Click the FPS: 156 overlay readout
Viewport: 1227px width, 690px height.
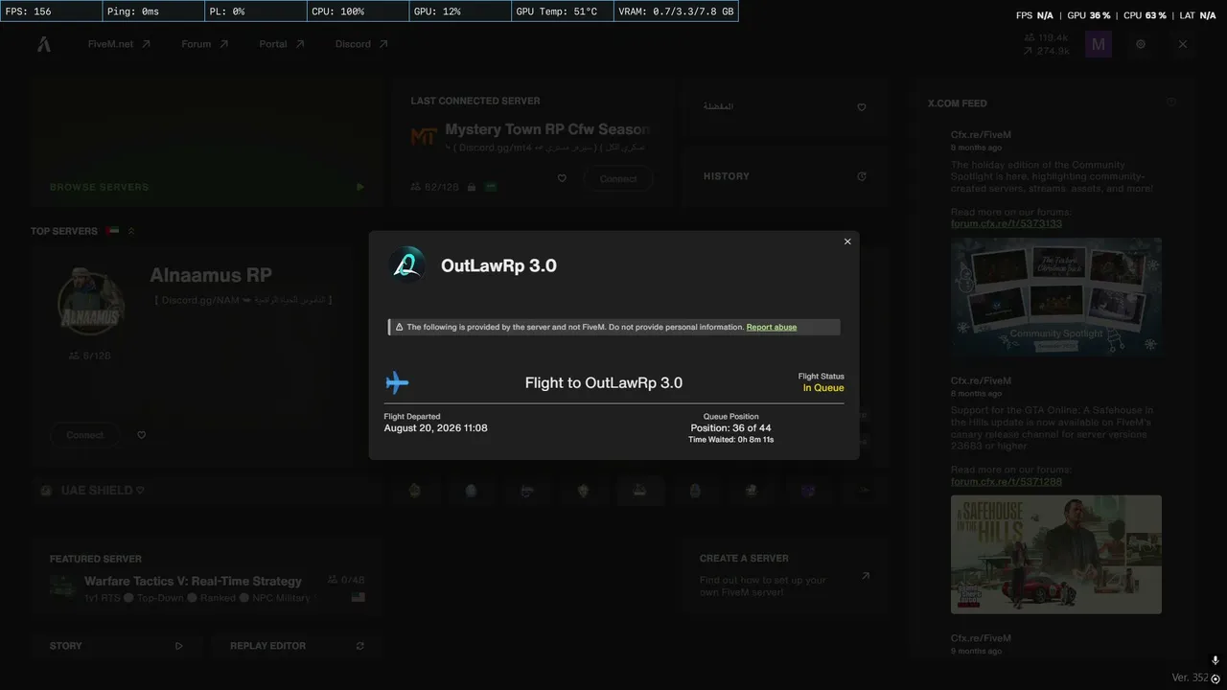point(51,11)
